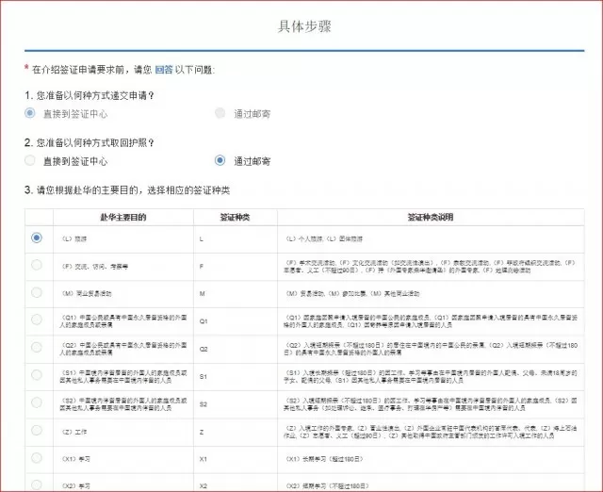Click visa type cell M
Viewport: 603px width, 492px height.
coord(236,294)
